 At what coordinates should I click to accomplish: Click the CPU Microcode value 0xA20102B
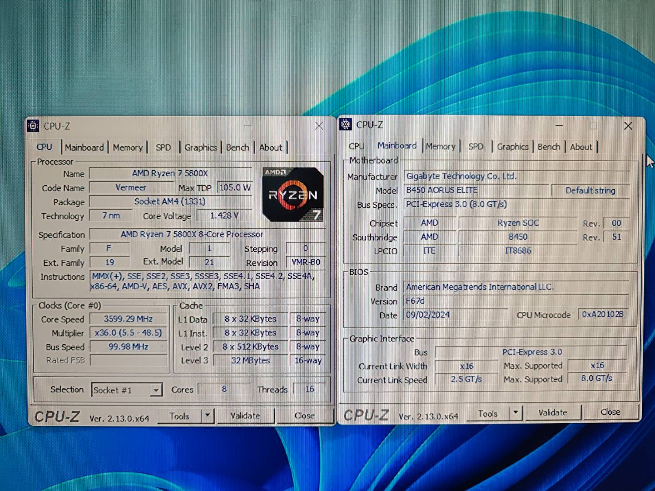(603, 314)
